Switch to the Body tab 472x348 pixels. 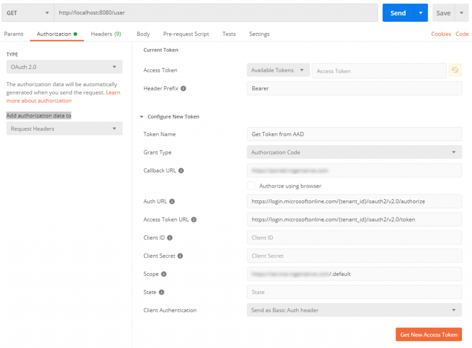tap(143, 34)
